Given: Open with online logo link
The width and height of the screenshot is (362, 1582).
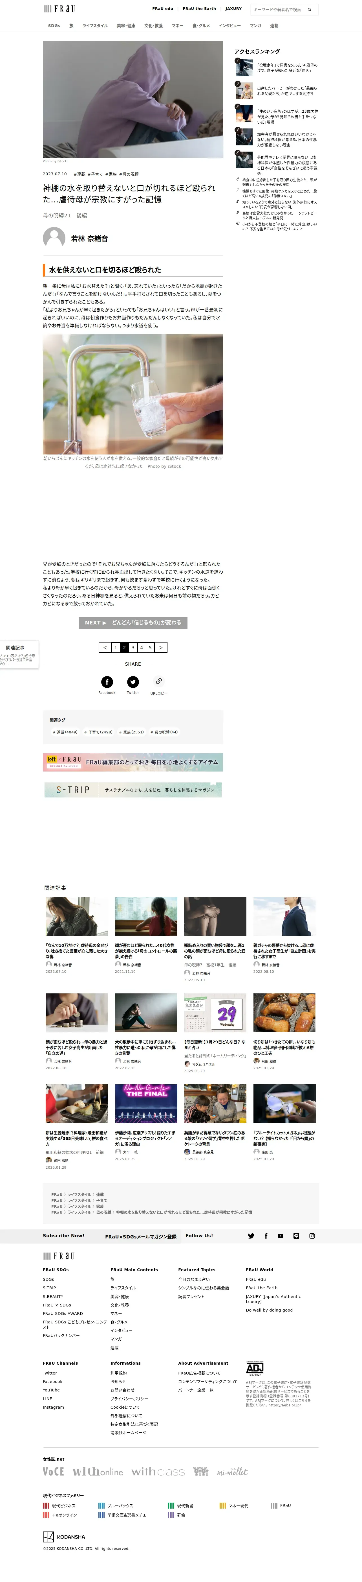Looking at the screenshot, I should (x=98, y=1471).
